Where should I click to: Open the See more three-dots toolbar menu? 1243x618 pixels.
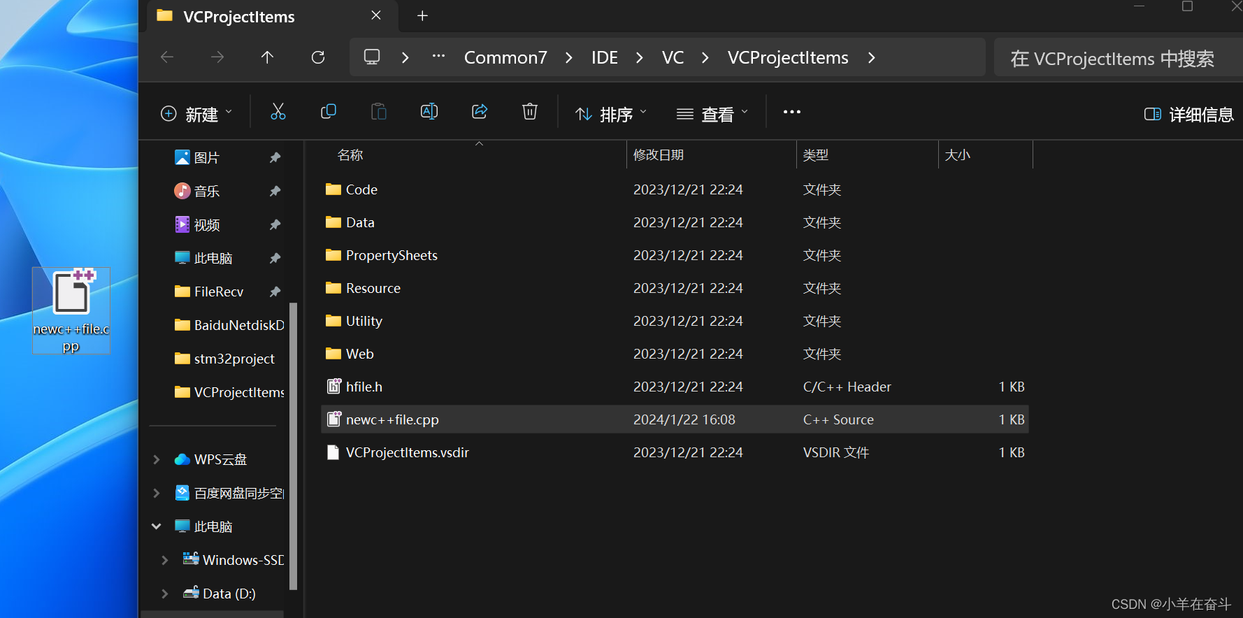(792, 112)
